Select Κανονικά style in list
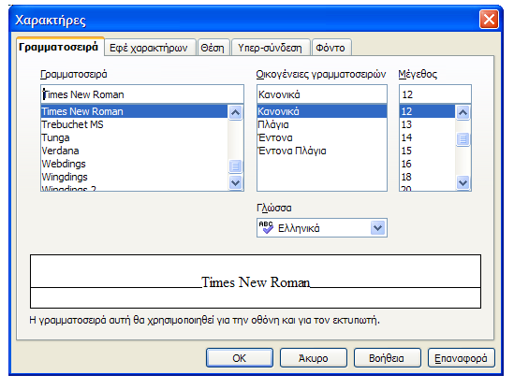 [x=322, y=111]
